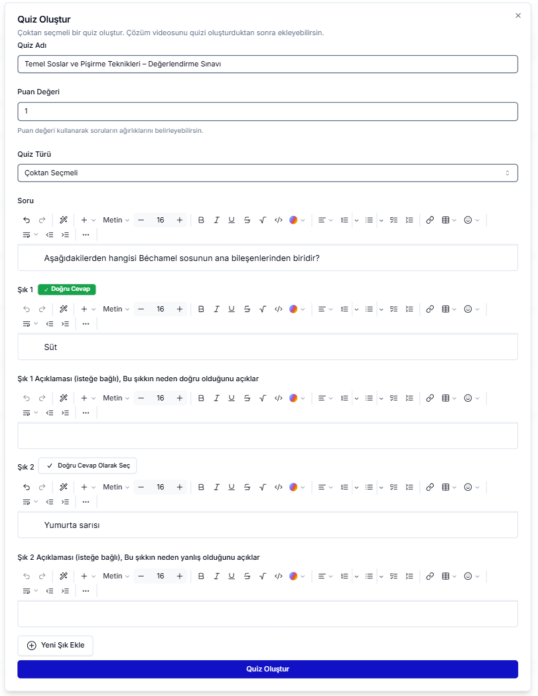Click the equation (square root) icon in Soru toolbar
Viewport: 538px width, 696px height.
(262, 220)
